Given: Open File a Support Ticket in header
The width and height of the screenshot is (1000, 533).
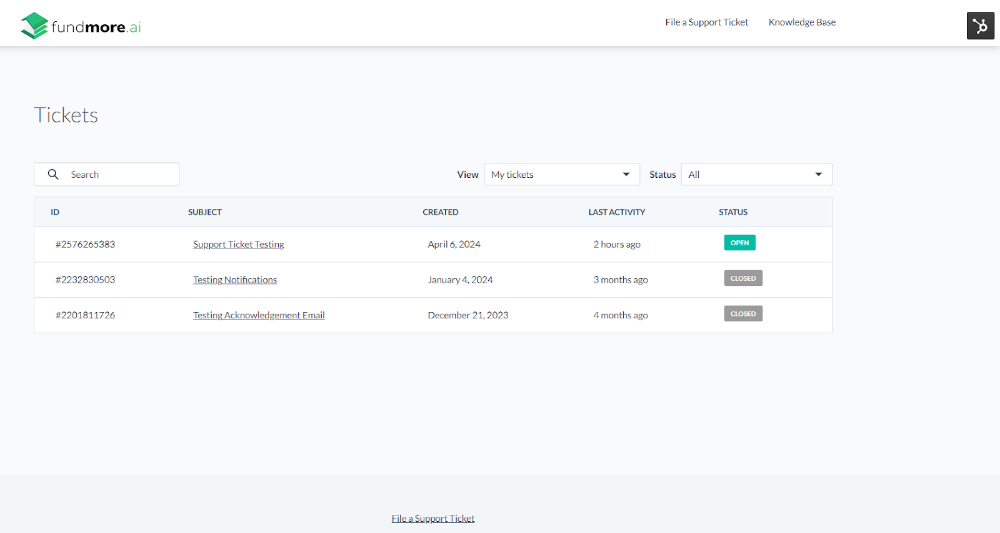Looking at the screenshot, I should [x=706, y=22].
